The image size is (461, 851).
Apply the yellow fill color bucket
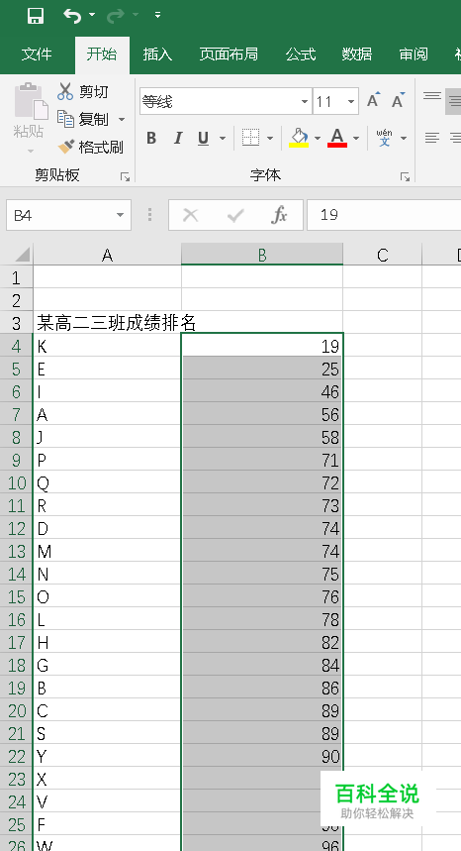(x=299, y=138)
